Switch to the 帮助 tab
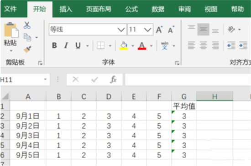This screenshot has height=166, width=251. [237, 9]
